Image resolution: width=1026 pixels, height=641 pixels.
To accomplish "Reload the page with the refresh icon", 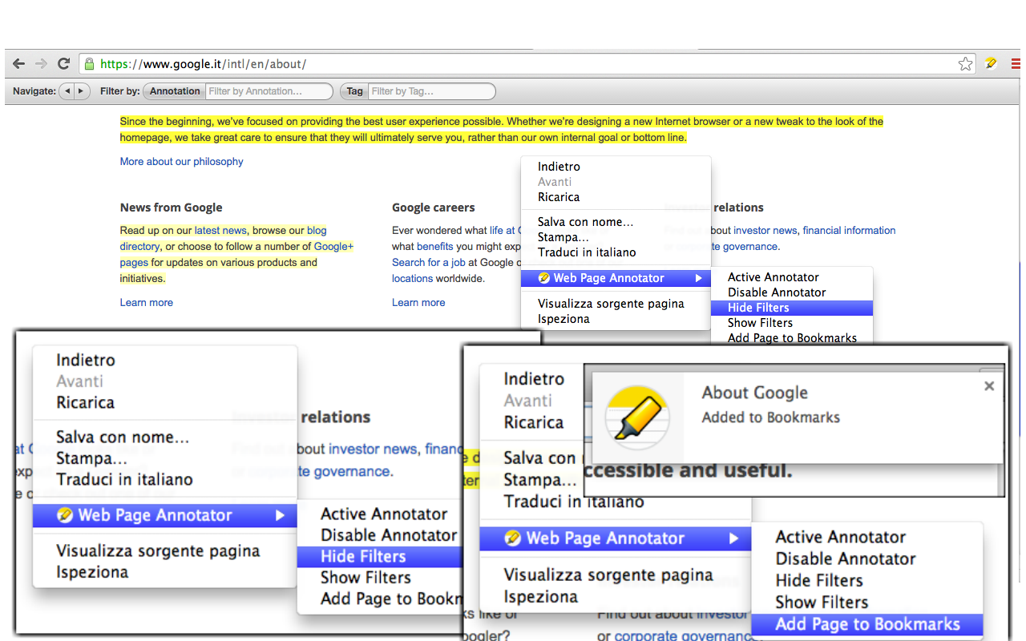I will pyautogui.click(x=64, y=64).
